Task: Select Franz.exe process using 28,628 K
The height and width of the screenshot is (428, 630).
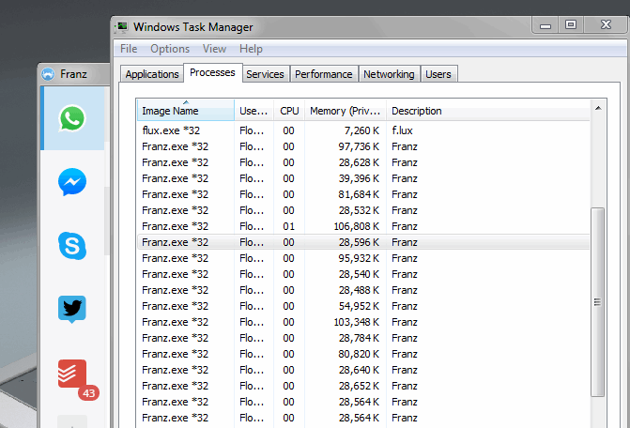Action: pyautogui.click(x=363, y=162)
